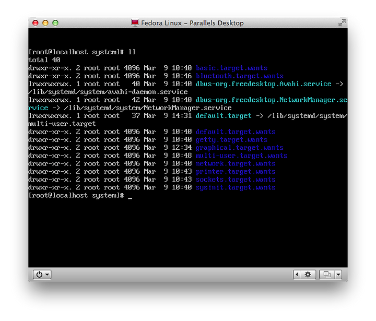
Task: Select 'network.target.wants' directory entry
Action: [236, 164]
